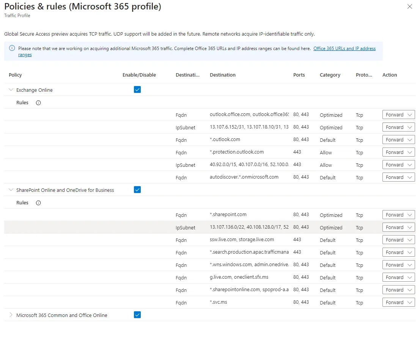Click the info icon in the Microsoft 365 notice banner
Image resolution: width=420 pixels, height=342 pixels.
[x=12, y=48]
